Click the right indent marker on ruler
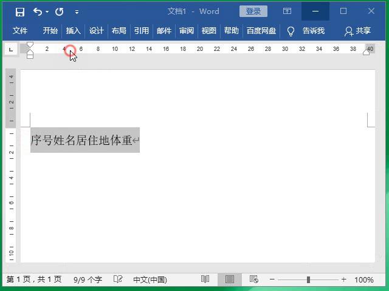This screenshot has height=291, width=389. [x=366, y=52]
